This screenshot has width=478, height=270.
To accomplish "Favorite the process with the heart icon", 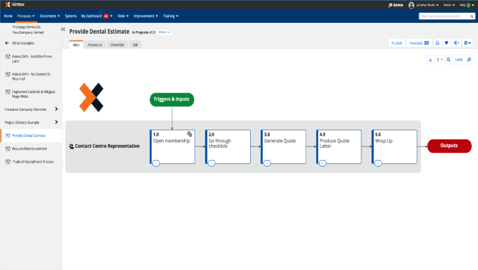I will coord(446,43).
